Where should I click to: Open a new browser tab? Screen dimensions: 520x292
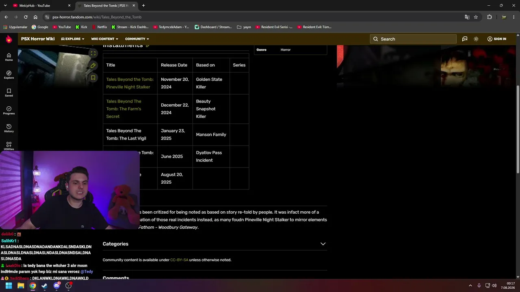(143, 6)
